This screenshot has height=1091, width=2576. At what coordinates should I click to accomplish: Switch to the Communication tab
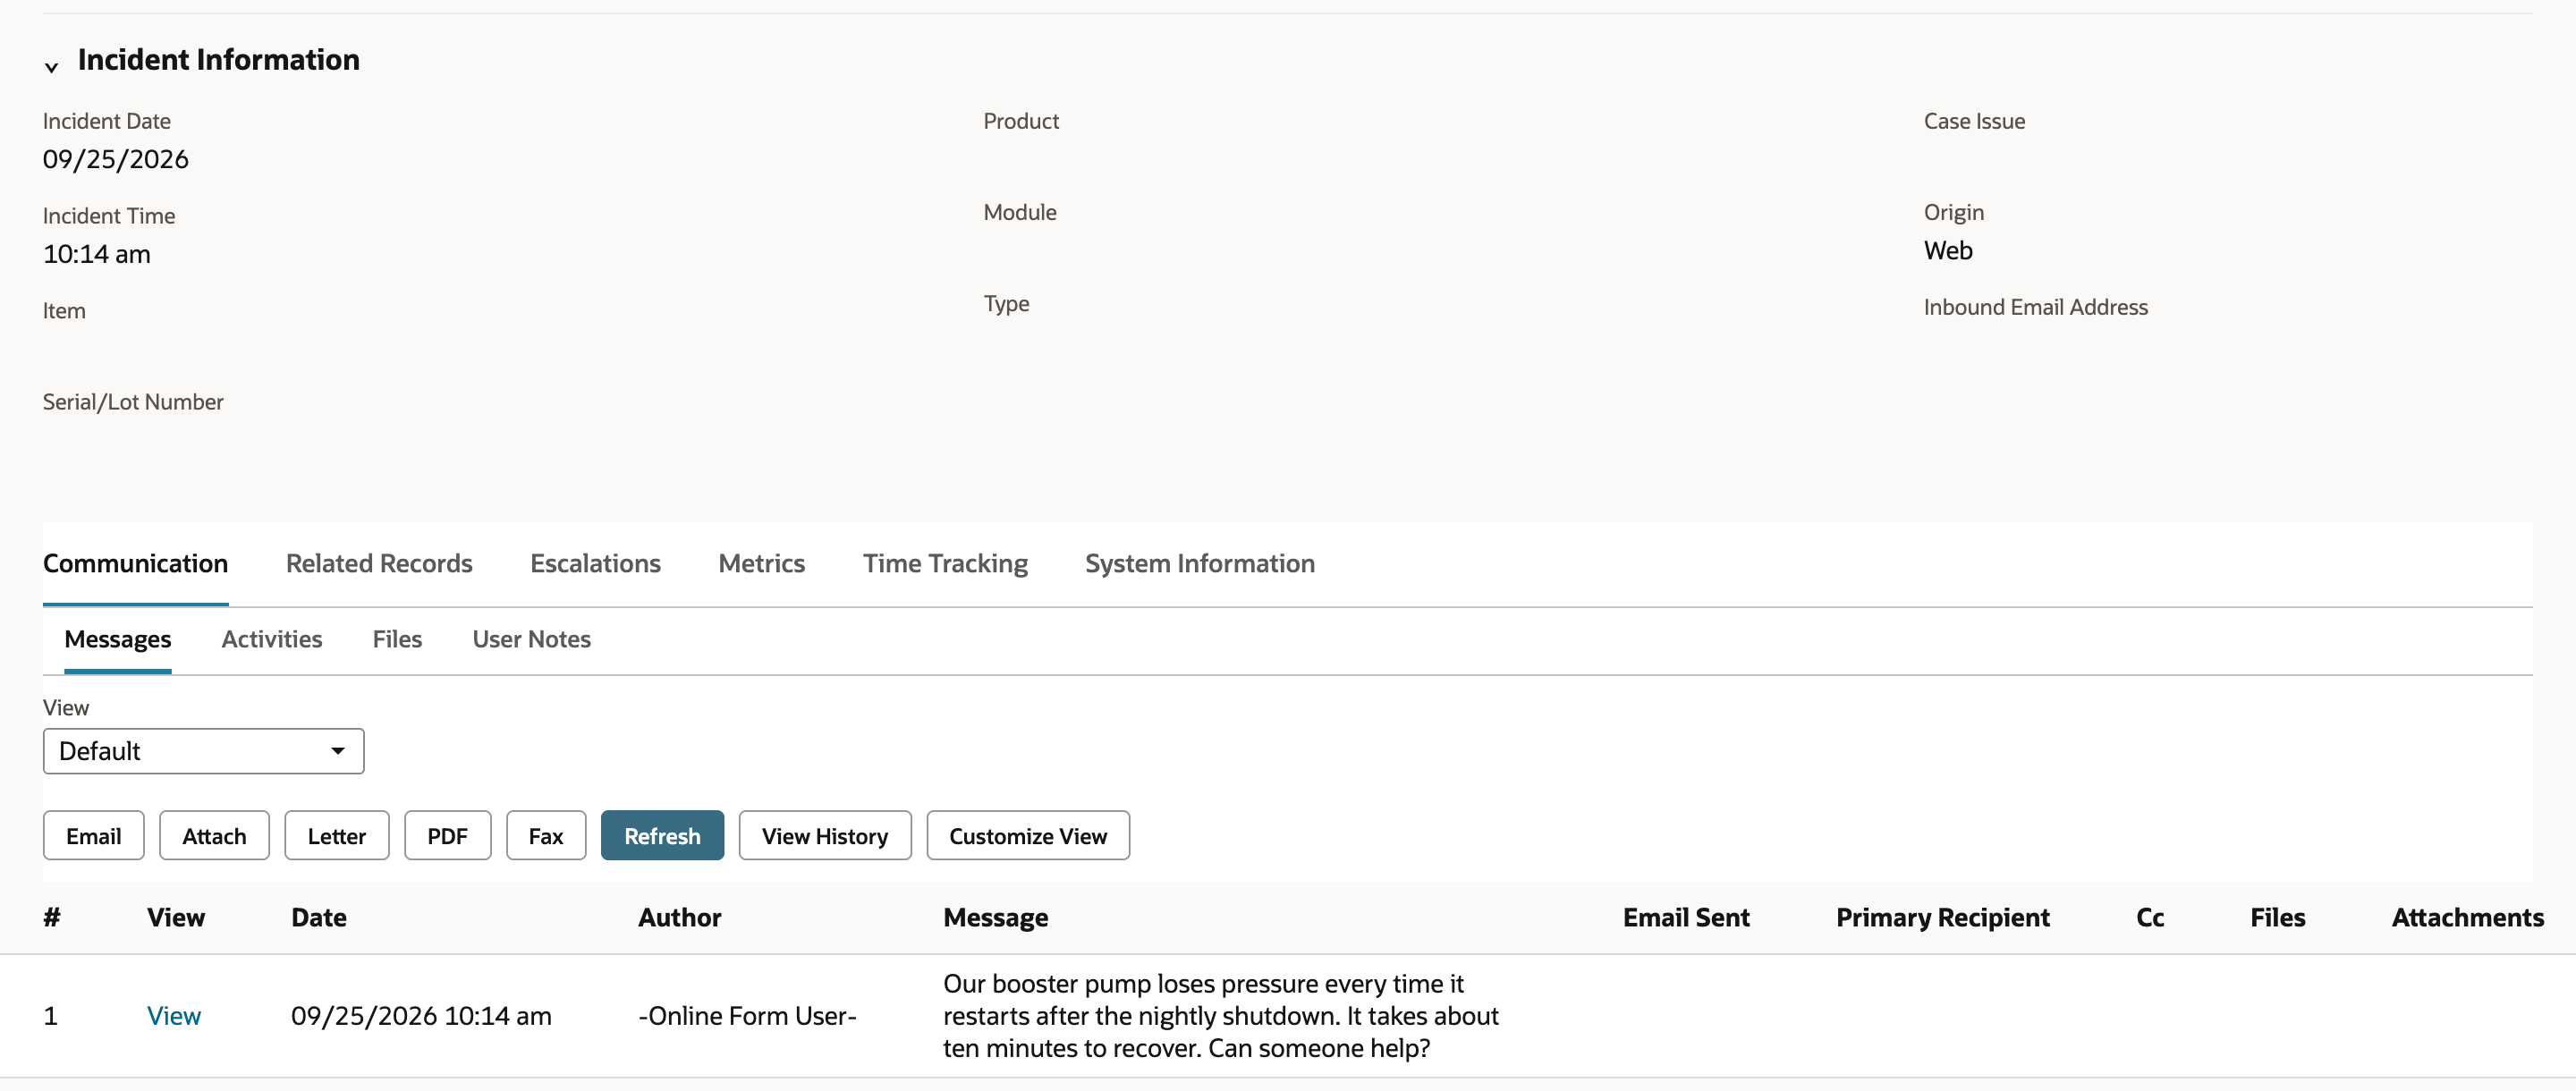(x=135, y=563)
